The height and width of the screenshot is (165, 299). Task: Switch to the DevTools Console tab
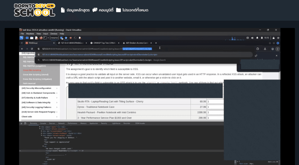tap(43, 123)
